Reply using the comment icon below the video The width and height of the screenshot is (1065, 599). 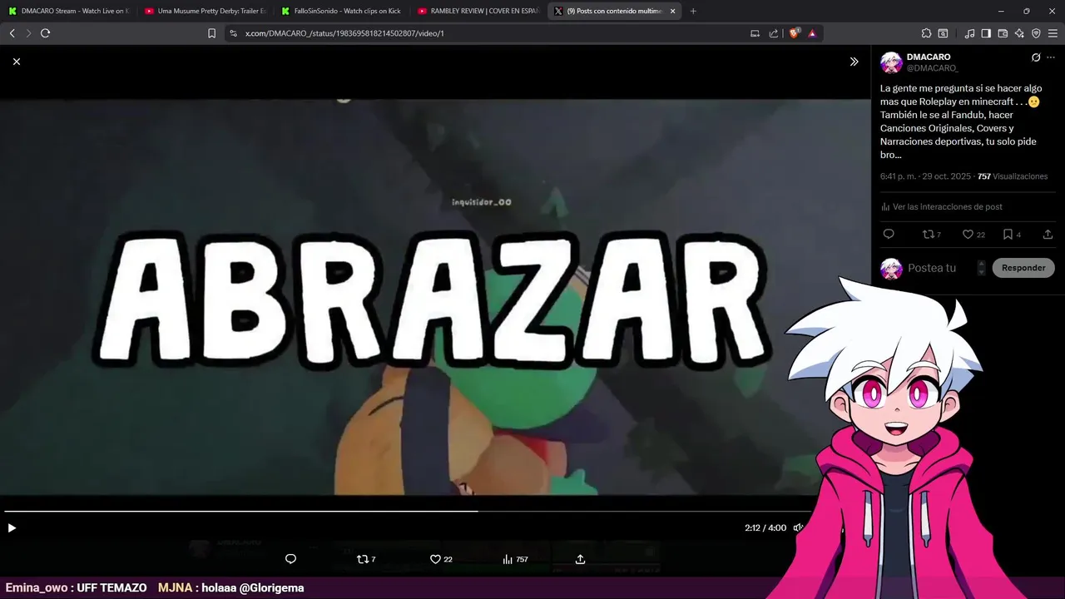click(290, 559)
